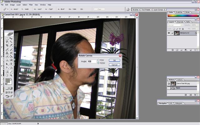The image size is (200, 125).
Task: Select the CCW rotation radio button
Action: point(98,63)
